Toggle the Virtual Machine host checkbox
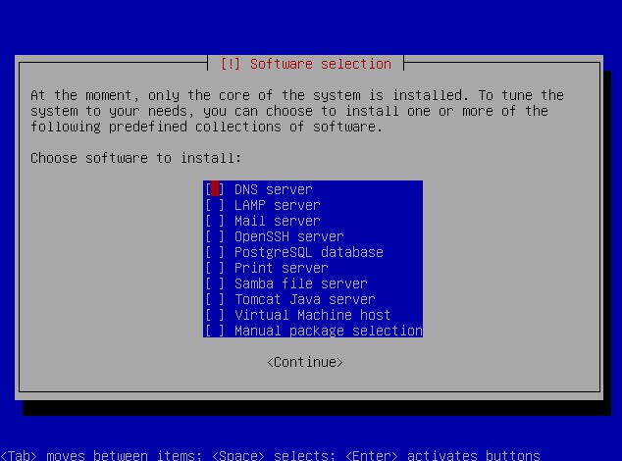This screenshot has height=461, width=622. point(215,315)
